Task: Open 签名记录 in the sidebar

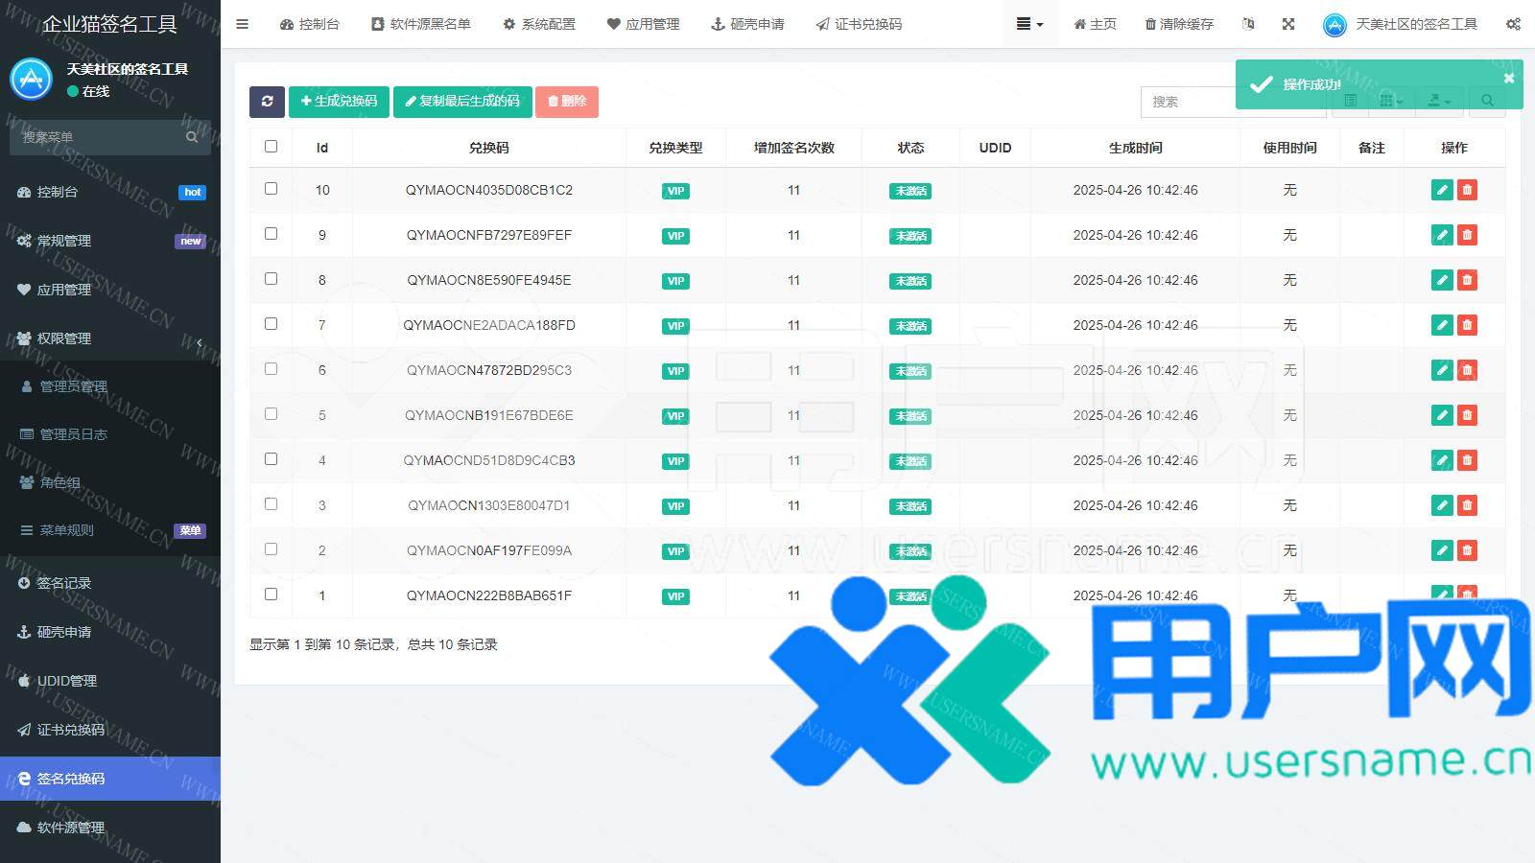Action: (x=110, y=583)
